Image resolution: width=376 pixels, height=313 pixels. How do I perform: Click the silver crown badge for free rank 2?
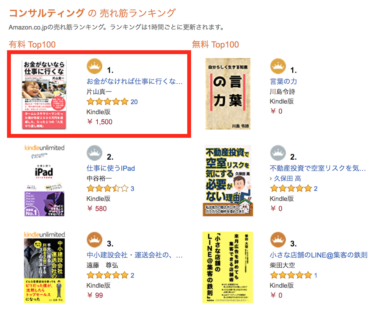pos(278,153)
